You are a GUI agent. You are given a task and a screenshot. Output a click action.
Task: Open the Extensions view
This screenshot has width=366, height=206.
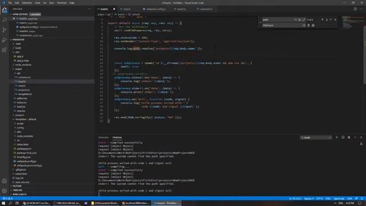pos(5,50)
